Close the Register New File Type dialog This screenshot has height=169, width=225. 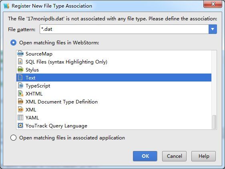click(213, 4)
